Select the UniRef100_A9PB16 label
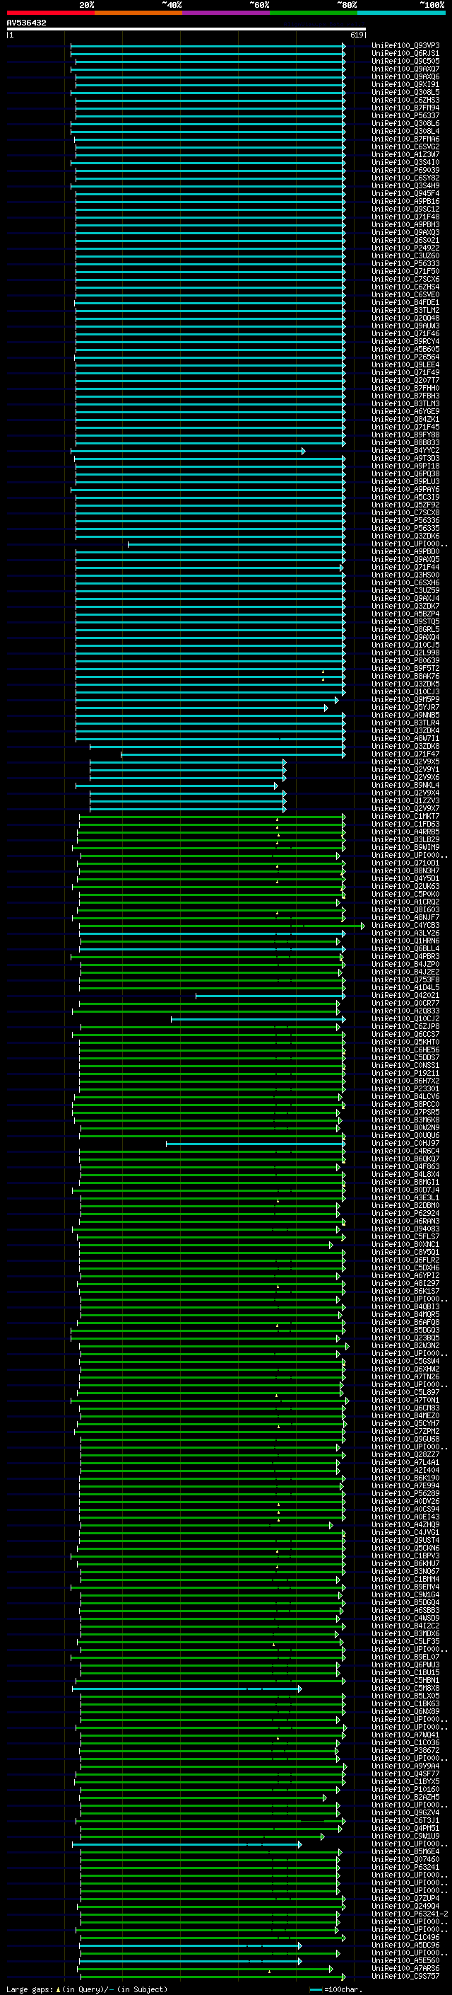 coord(405,202)
